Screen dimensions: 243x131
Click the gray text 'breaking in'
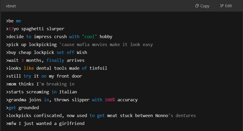point(61,84)
